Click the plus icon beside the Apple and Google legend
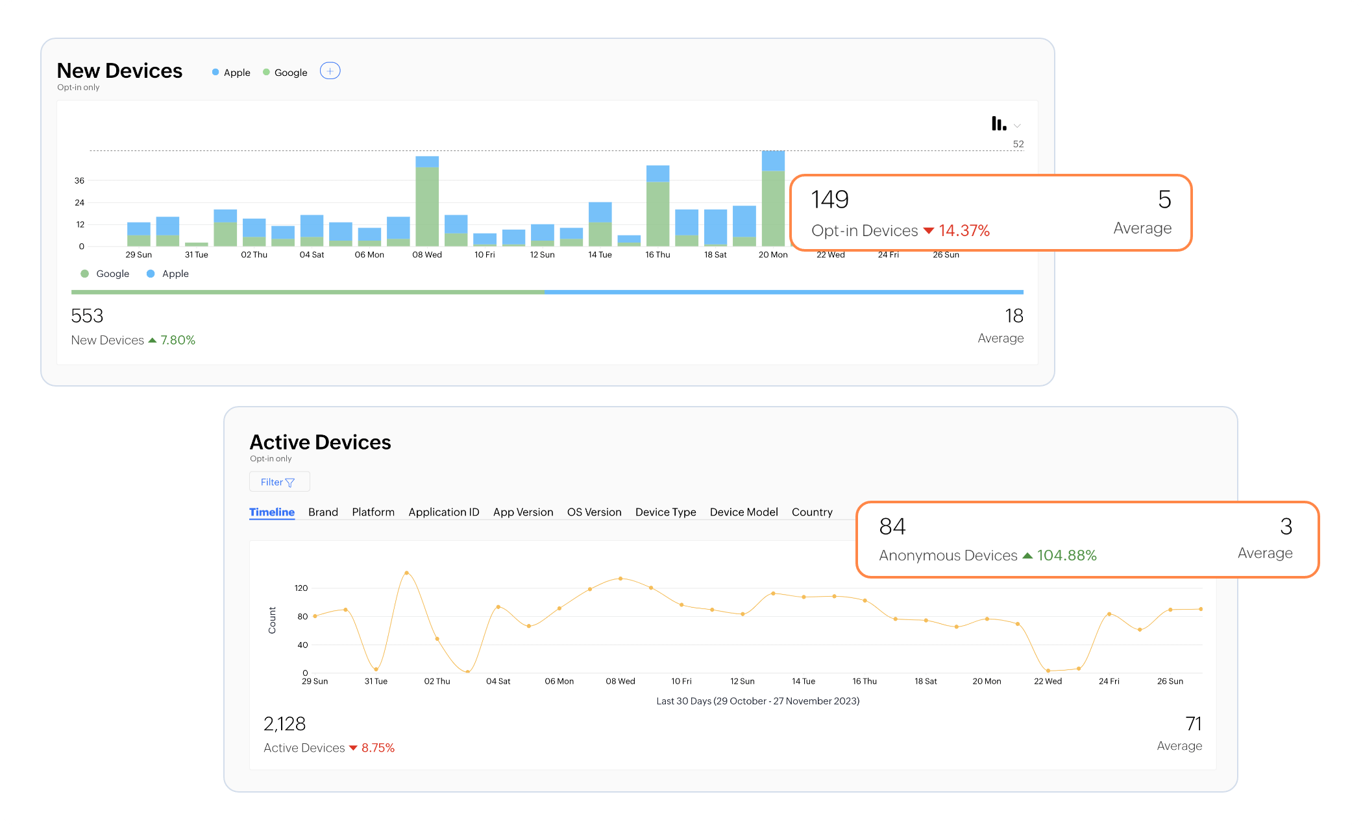The height and width of the screenshot is (825, 1363). click(x=330, y=71)
